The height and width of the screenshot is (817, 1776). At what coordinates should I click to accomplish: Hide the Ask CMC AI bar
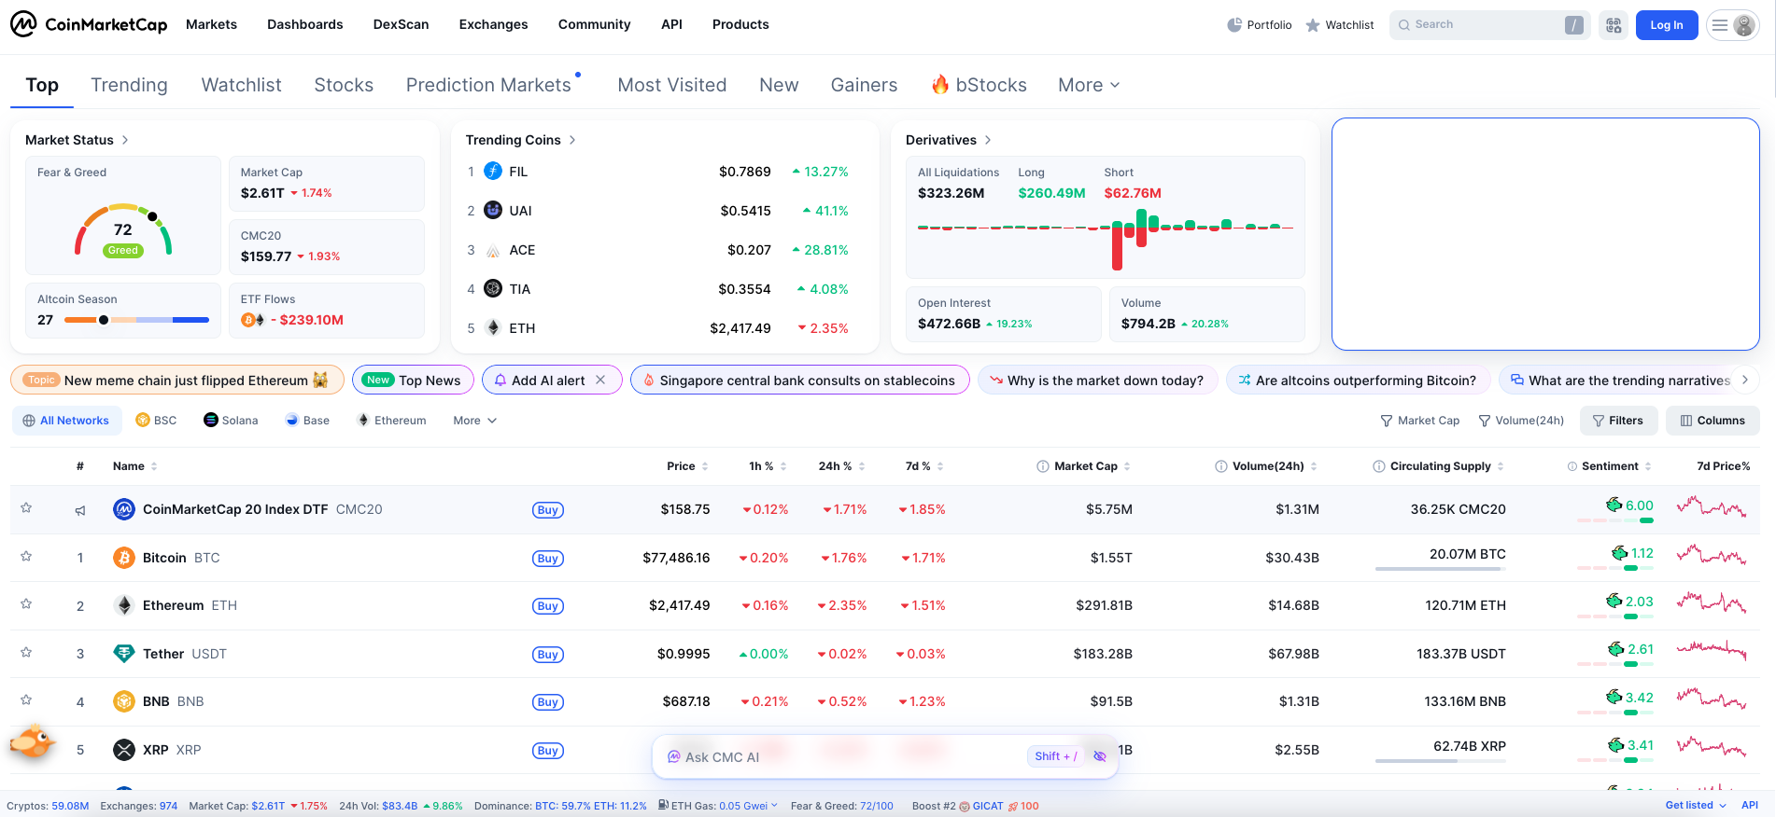click(x=1100, y=756)
